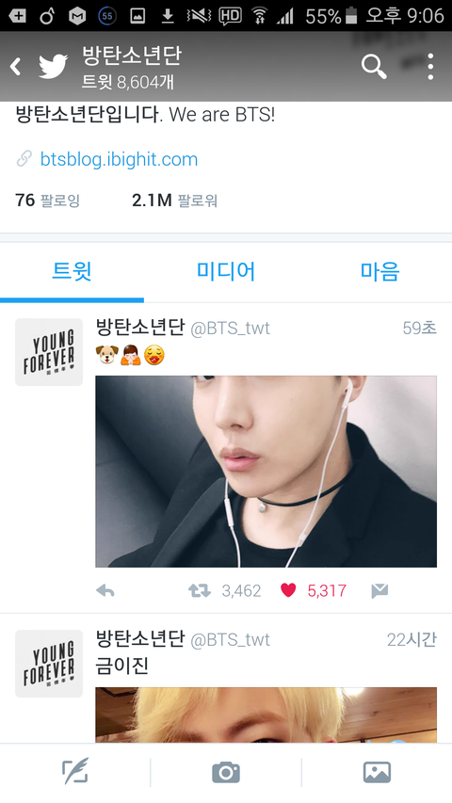This screenshot has height=803, width=452.
Task: Open the @BTS_twt handle on 금이진 tweet
Action: tap(230, 640)
